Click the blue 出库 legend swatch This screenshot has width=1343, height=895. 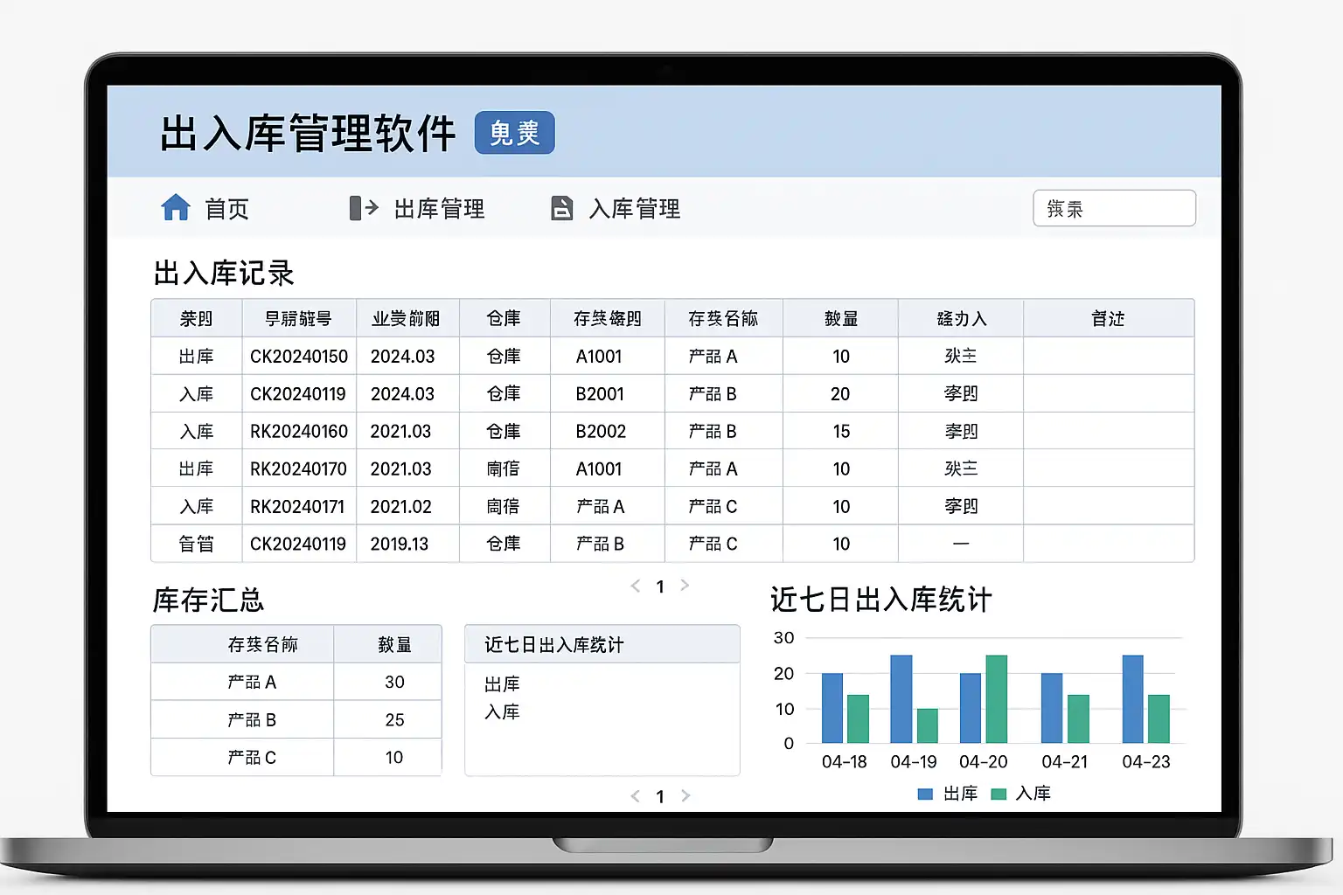click(925, 794)
